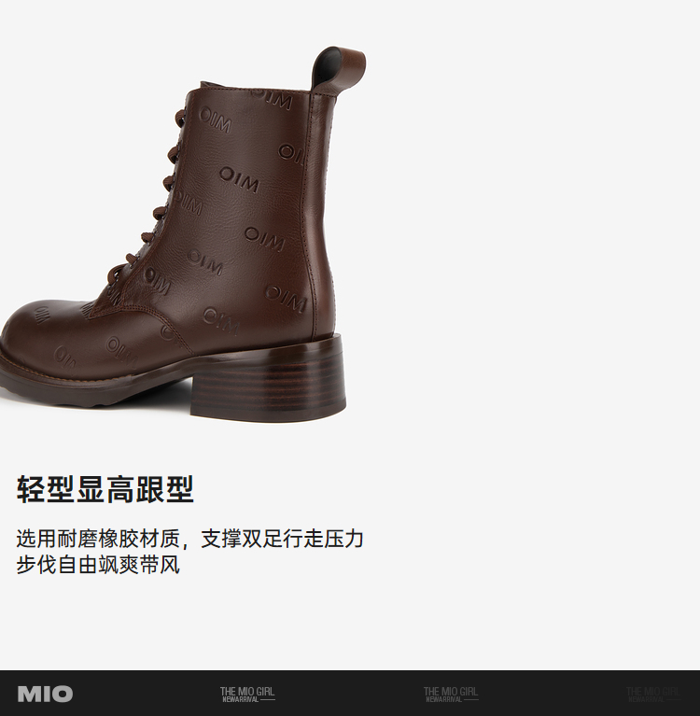Click NEWARRIVAL under the middle MIO GIRL label
This screenshot has width=700, height=716.
444,699
